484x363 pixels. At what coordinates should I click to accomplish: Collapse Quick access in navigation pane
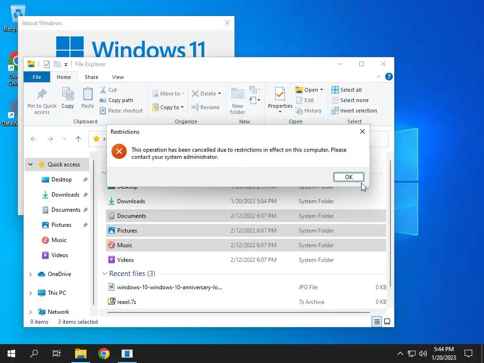[x=30, y=164]
